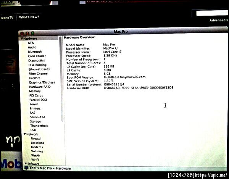
Task: Open Ethernet Cards entry
Action: point(39,69)
